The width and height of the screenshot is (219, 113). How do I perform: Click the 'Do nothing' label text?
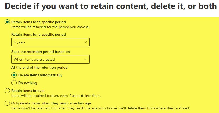(x=28, y=83)
